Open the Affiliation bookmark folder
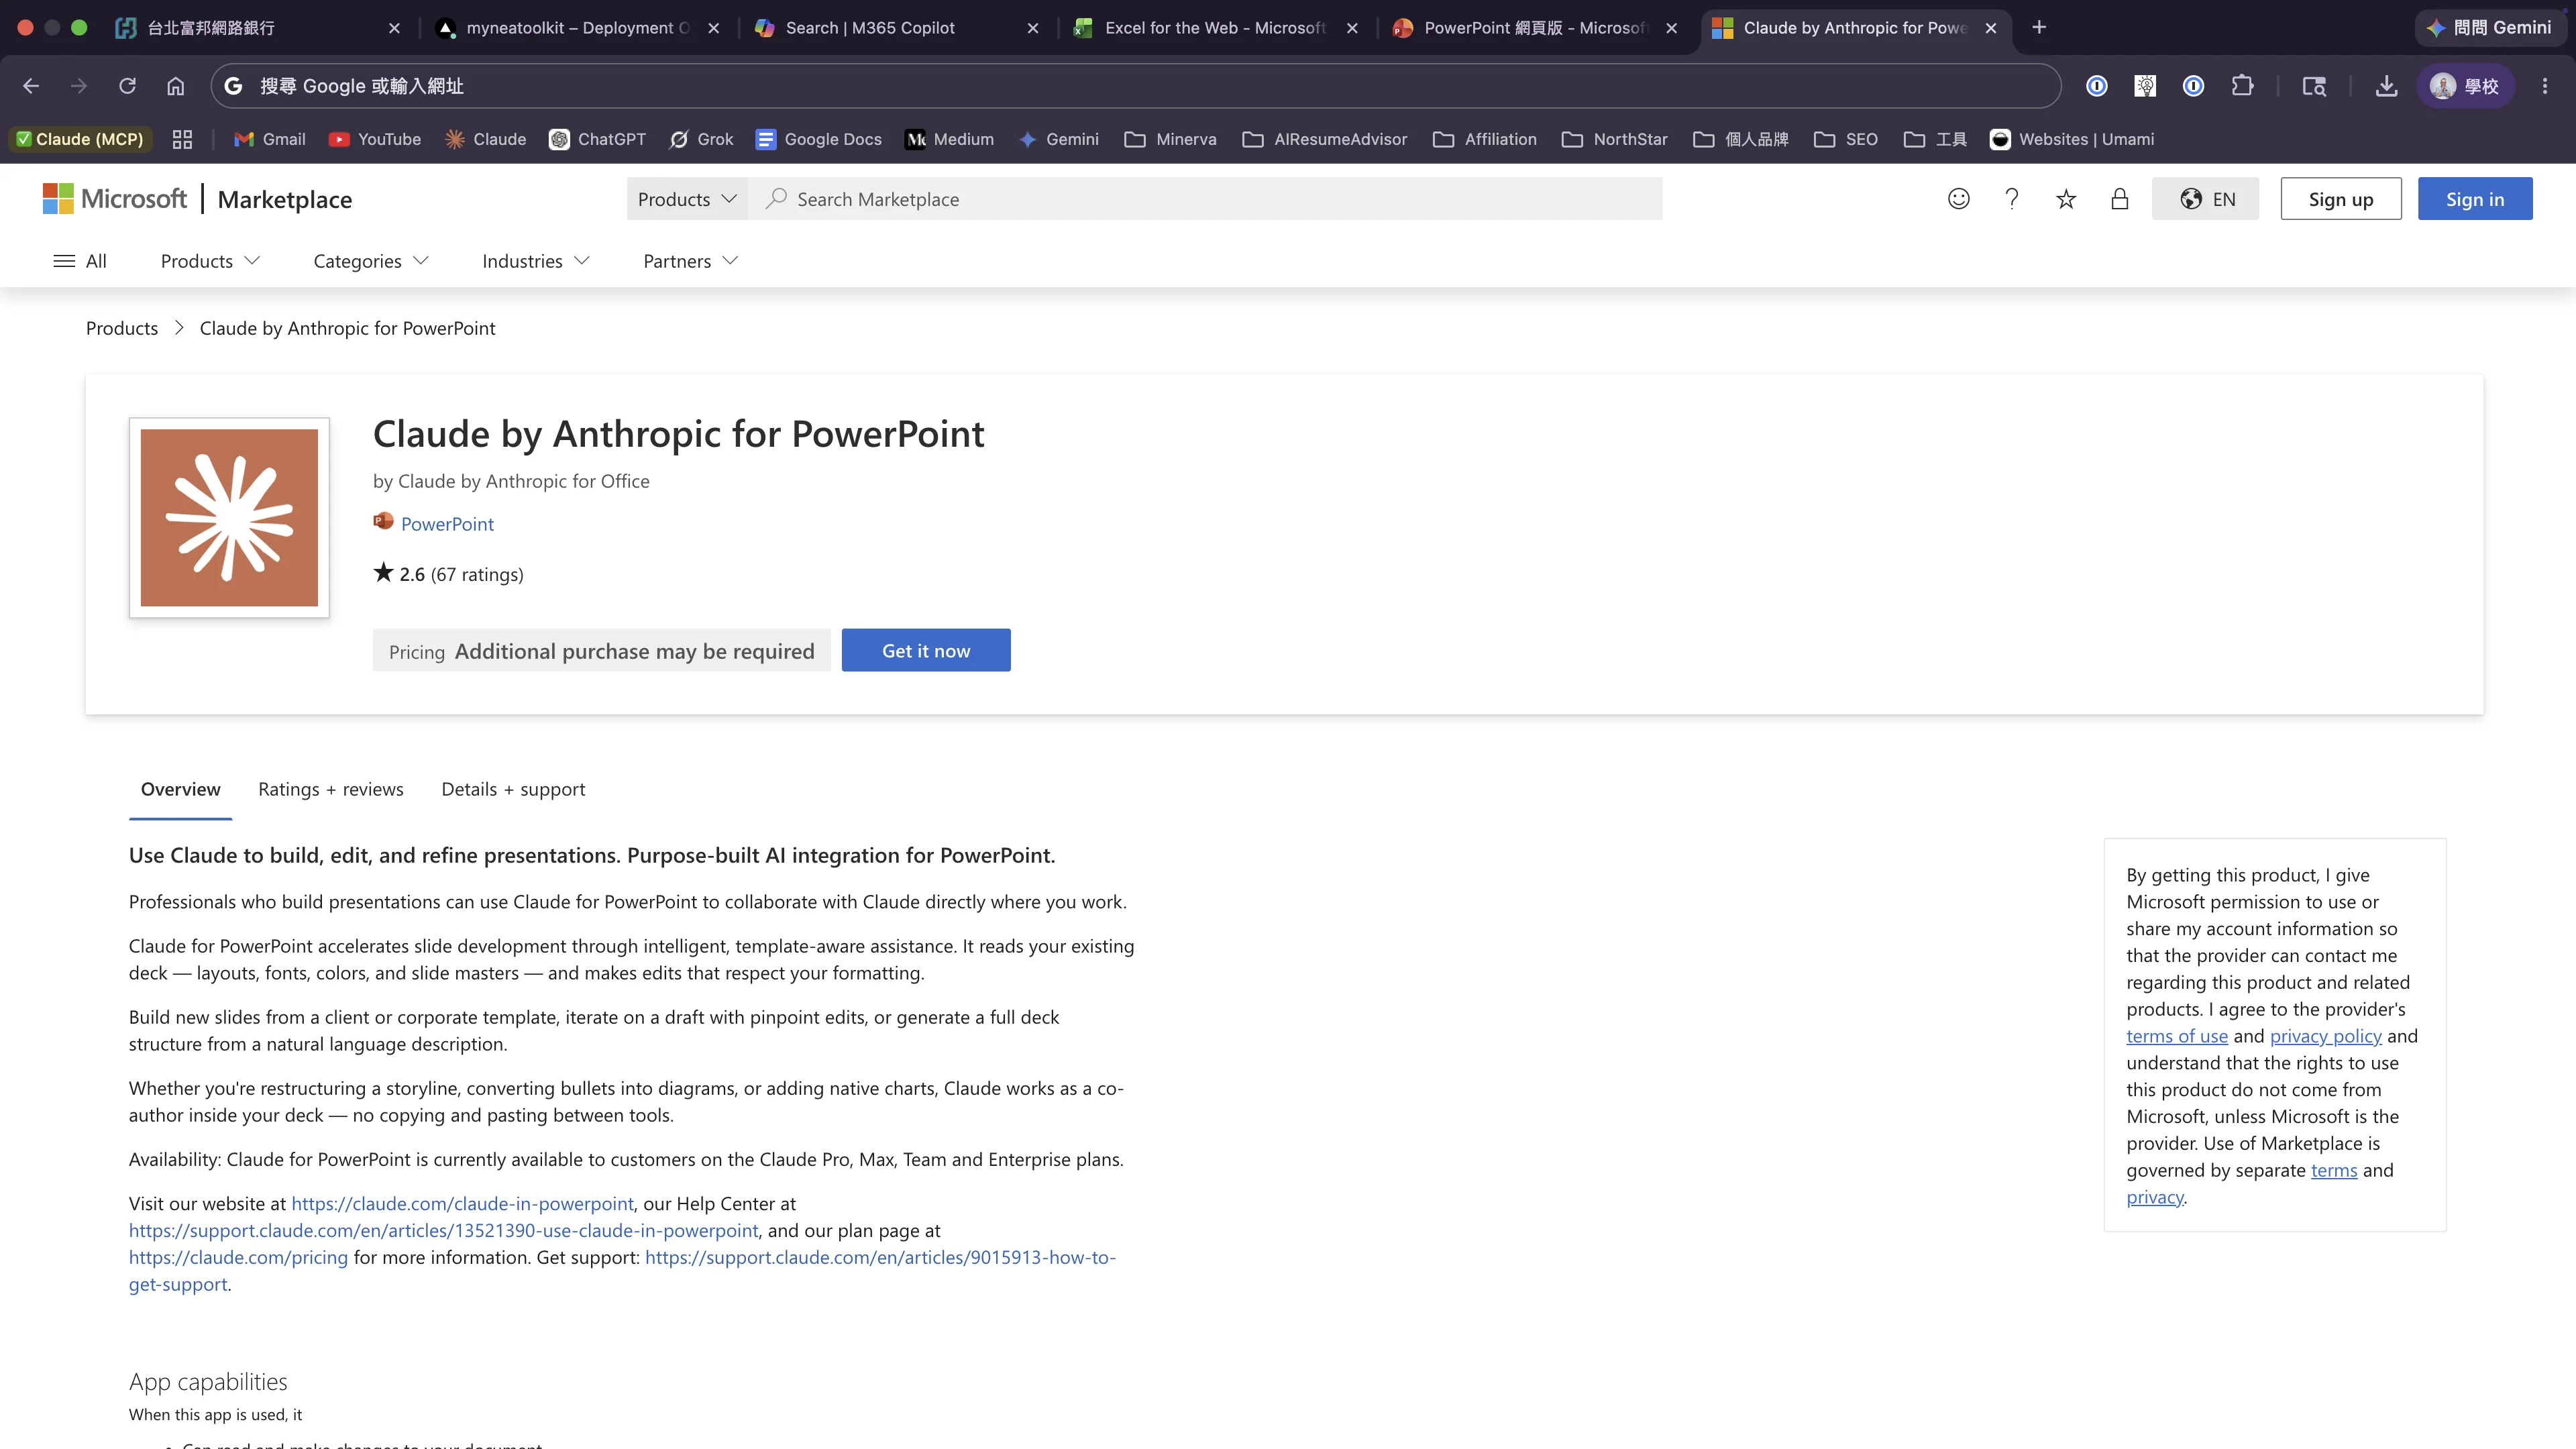 coord(1485,139)
